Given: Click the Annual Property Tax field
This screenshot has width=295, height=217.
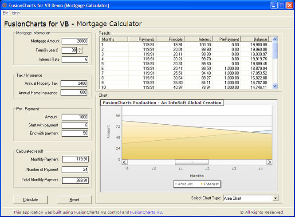Looking at the screenshot, I should [74, 83].
